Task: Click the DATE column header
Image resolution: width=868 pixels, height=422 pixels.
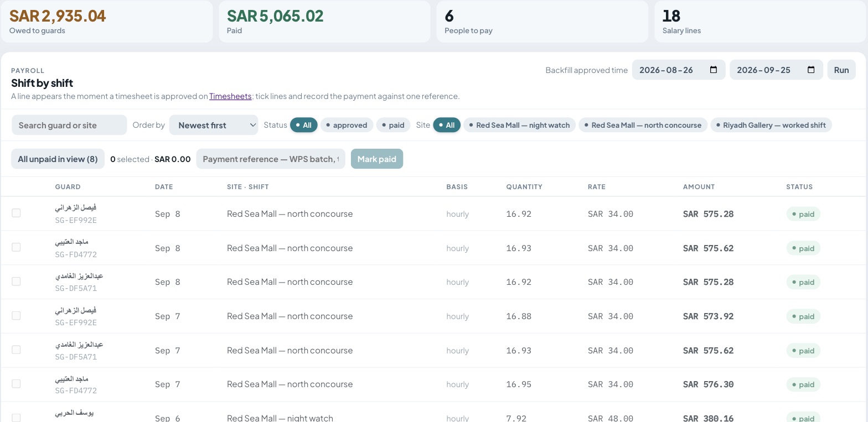Action: (164, 187)
